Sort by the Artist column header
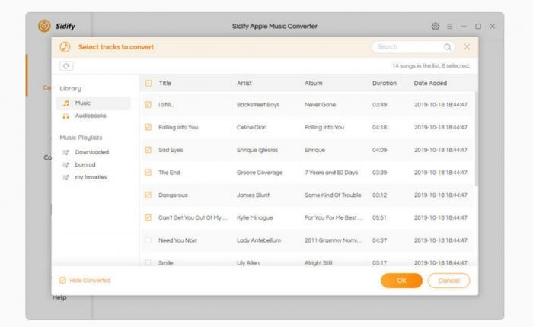533x327 pixels. tap(244, 83)
